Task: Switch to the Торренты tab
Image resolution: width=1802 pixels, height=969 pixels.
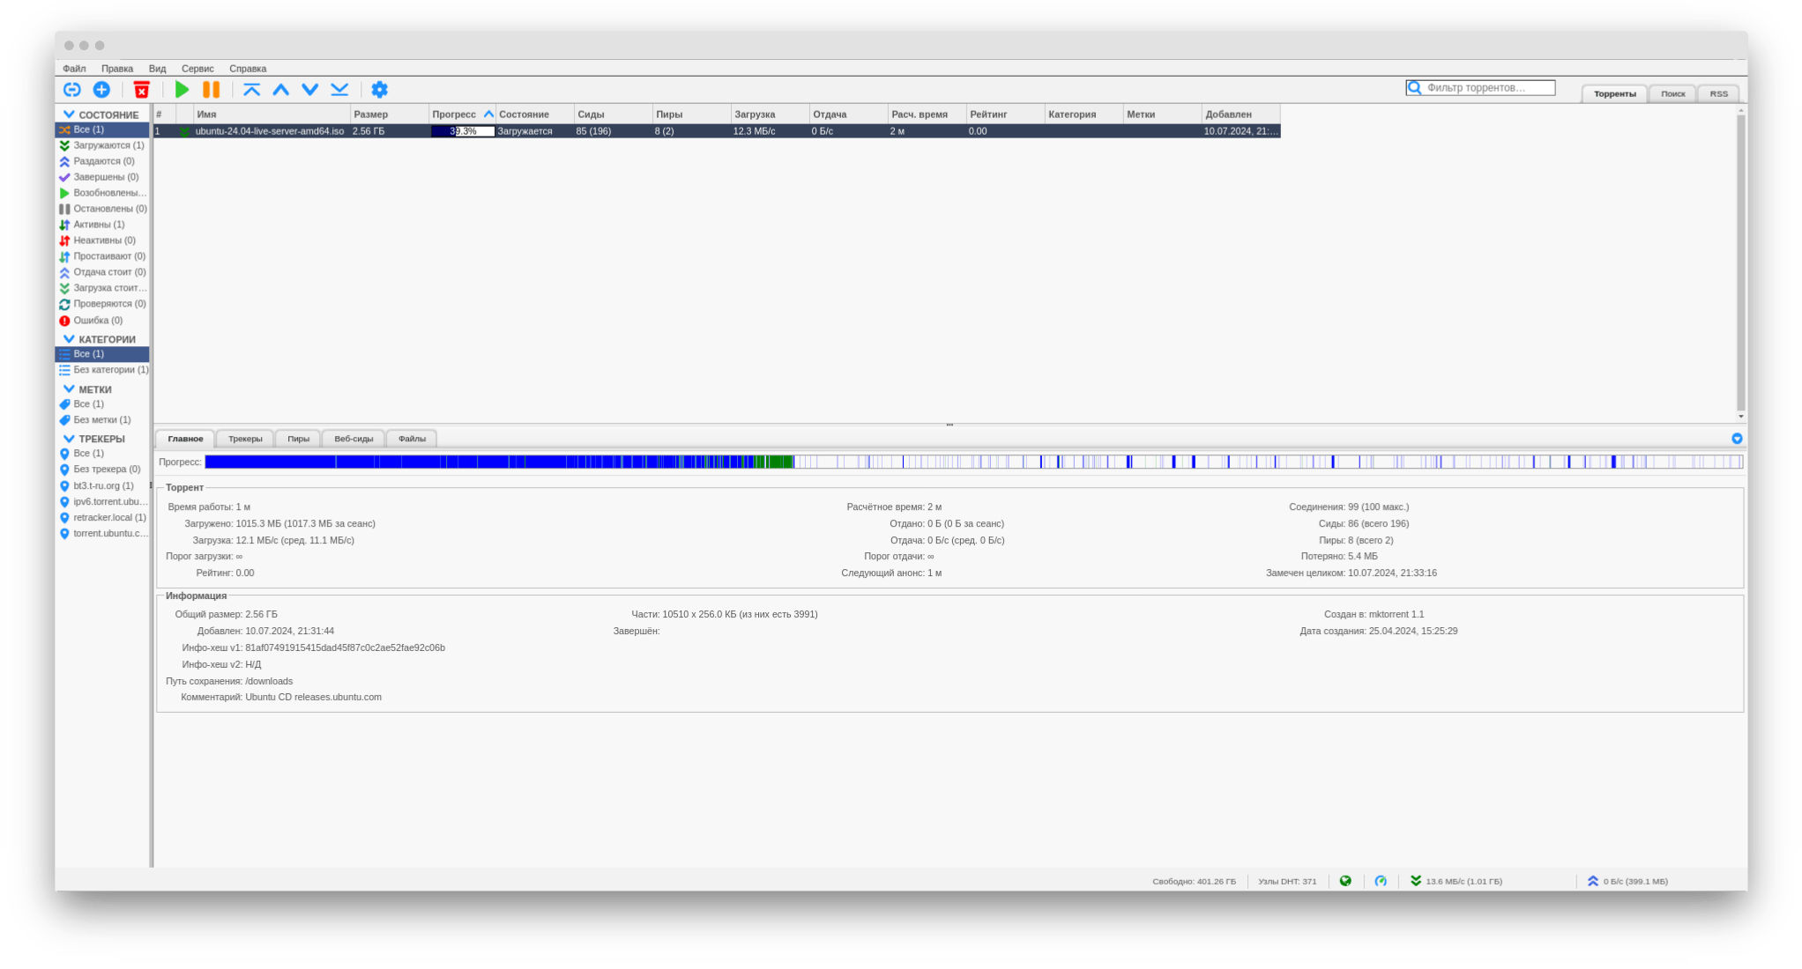Action: click(1614, 93)
